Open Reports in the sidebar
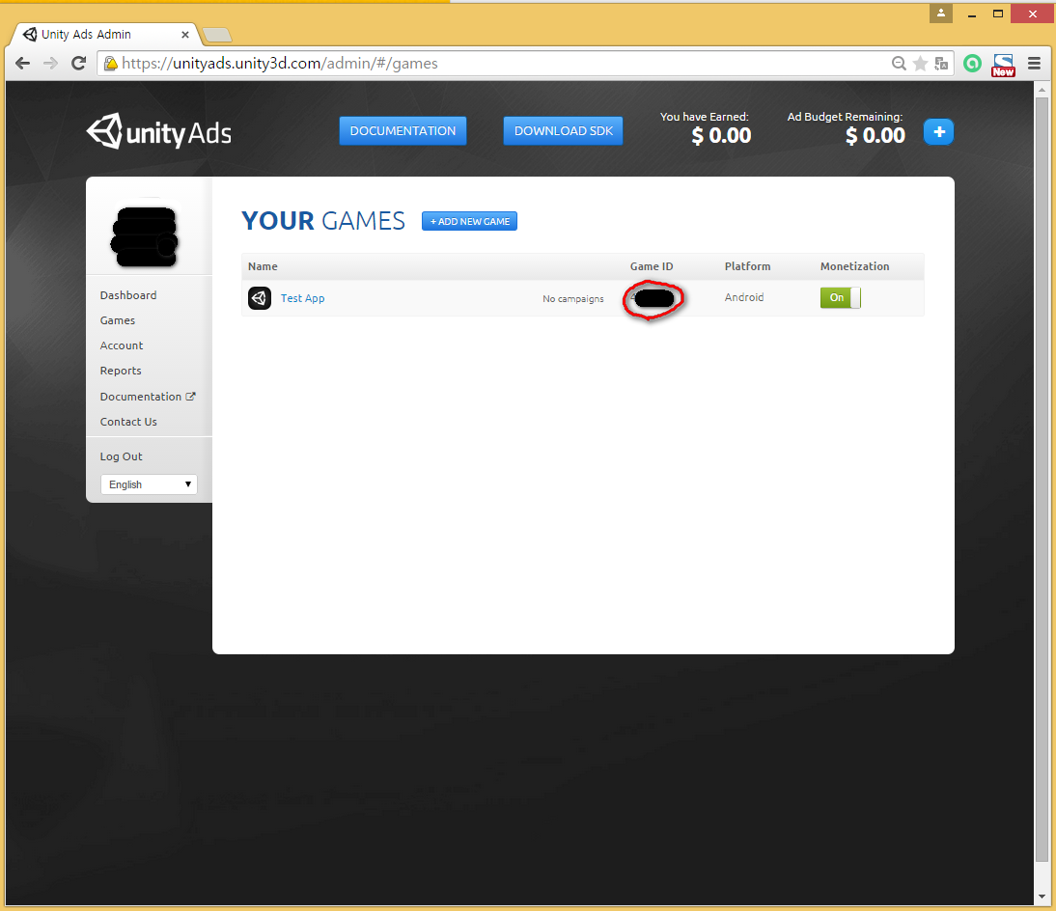The width and height of the screenshot is (1056, 911). coord(121,371)
